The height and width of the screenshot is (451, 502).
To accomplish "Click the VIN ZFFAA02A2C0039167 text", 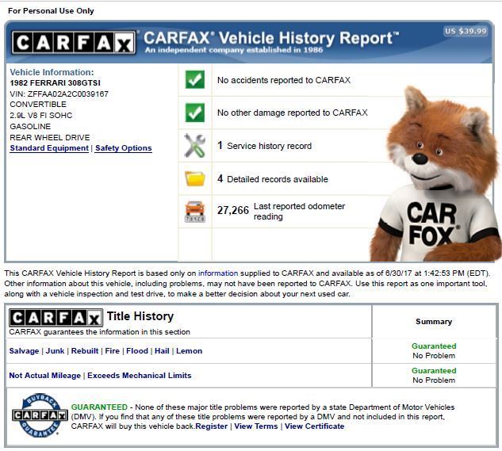I will (x=59, y=94).
